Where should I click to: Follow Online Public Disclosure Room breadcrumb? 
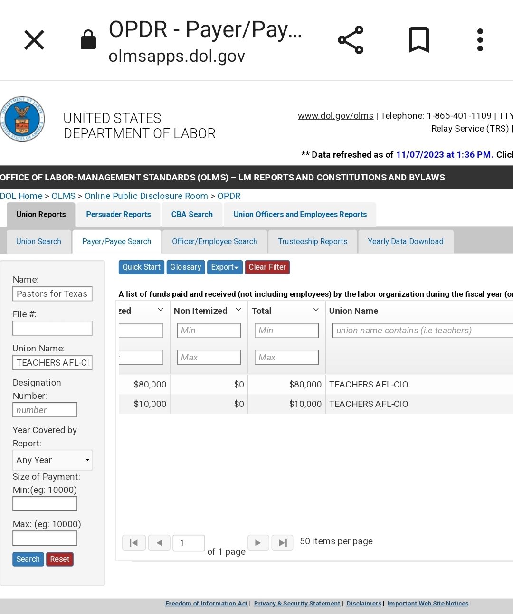click(146, 196)
